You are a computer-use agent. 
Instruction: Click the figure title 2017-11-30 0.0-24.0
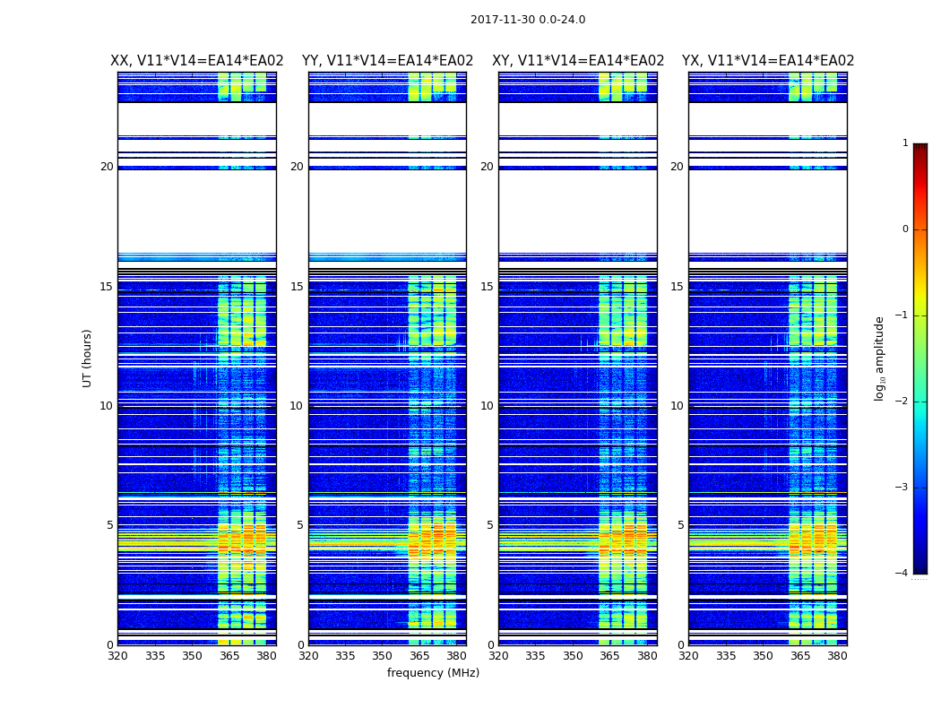pyautogui.click(x=528, y=20)
